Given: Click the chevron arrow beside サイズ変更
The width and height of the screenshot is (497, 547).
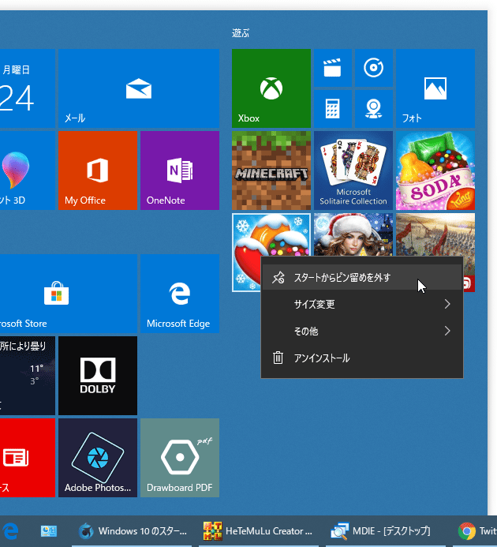Looking at the screenshot, I should tap(447, 304).
